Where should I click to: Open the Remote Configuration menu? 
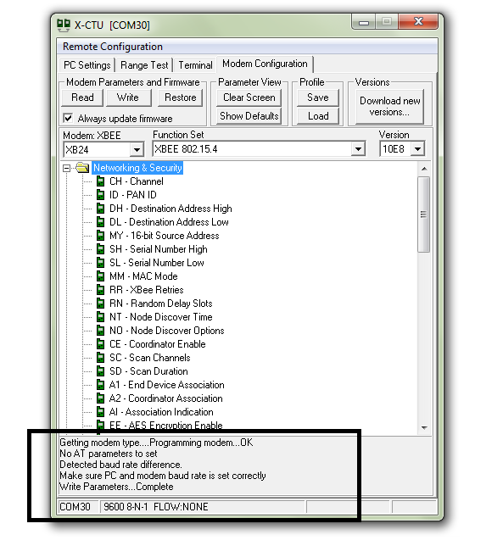click(113, 47)
